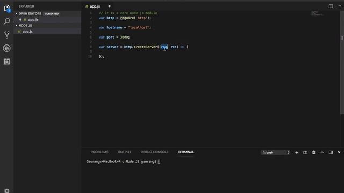Image resolution: width=344 pixels, height=193 pixels.
Task: Close the terminal panel
Action: pos(339,152)
